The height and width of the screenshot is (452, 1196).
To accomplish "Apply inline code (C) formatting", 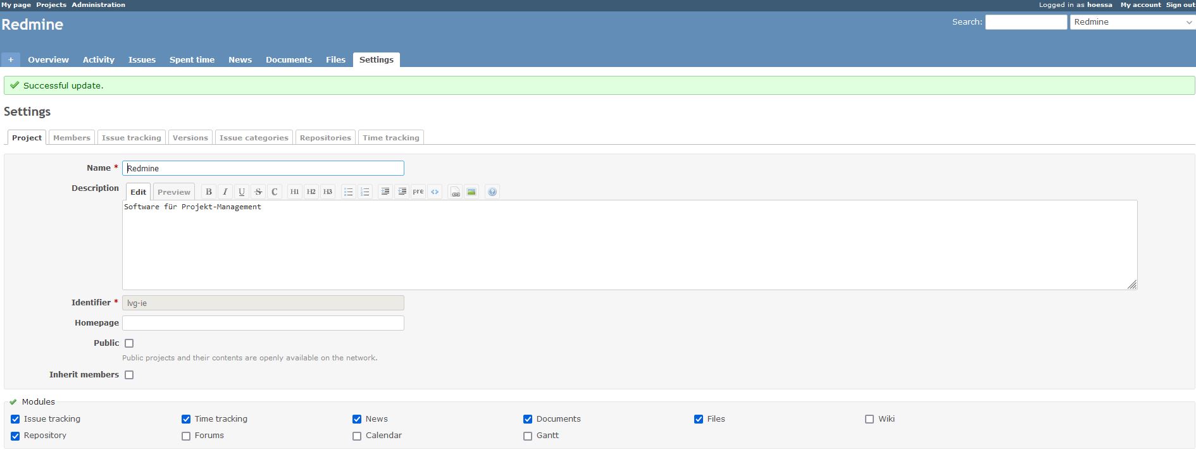I will coord(275,192).
